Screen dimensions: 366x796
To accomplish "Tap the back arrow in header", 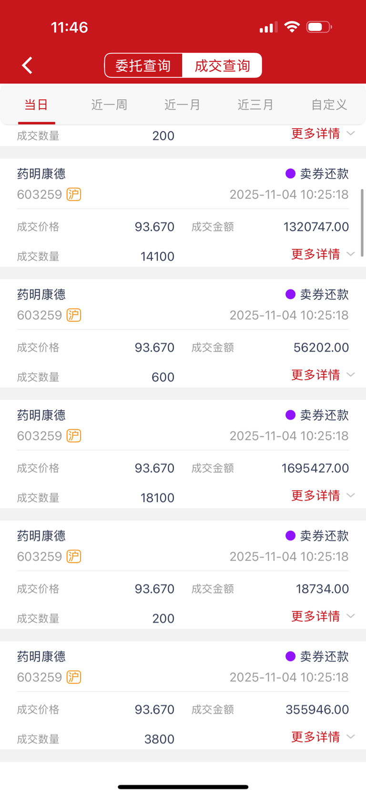I will tap(27, 65).
